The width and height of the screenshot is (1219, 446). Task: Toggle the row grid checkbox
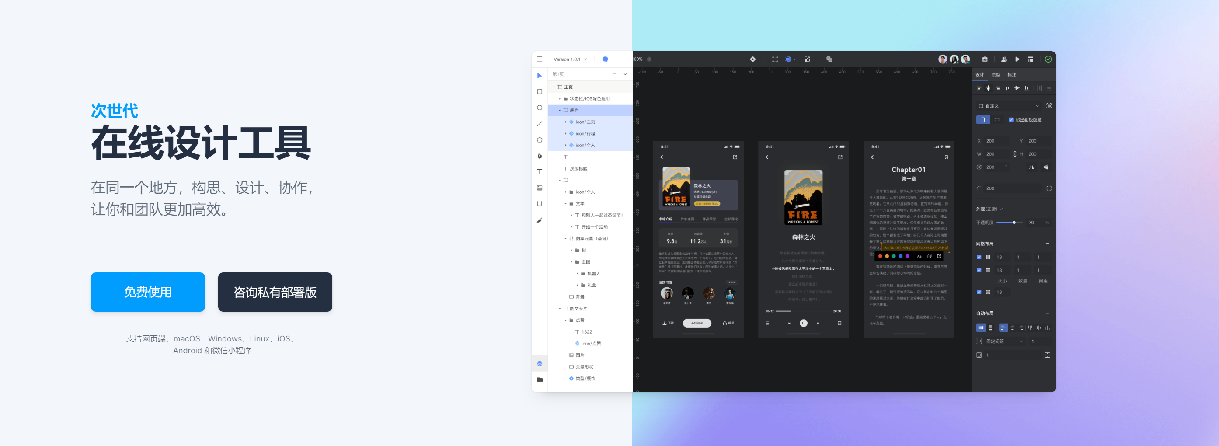(979, 270)
